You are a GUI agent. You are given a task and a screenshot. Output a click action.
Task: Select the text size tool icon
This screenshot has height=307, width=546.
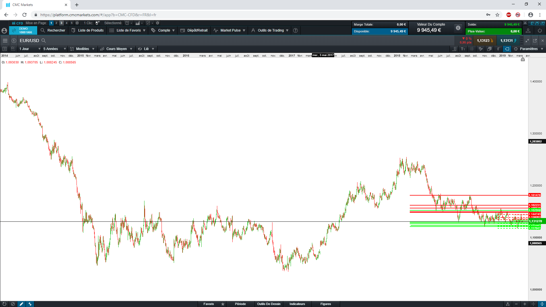(463, 49)
